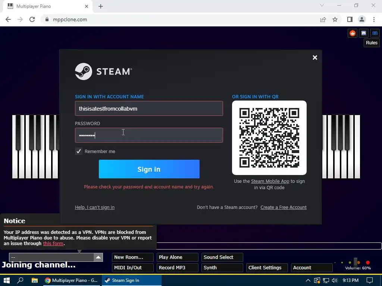Click the account name input field
The image size is (382, 286).
coord(149,108)
